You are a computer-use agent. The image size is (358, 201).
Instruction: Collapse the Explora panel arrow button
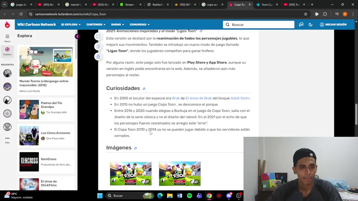point(77,37)
